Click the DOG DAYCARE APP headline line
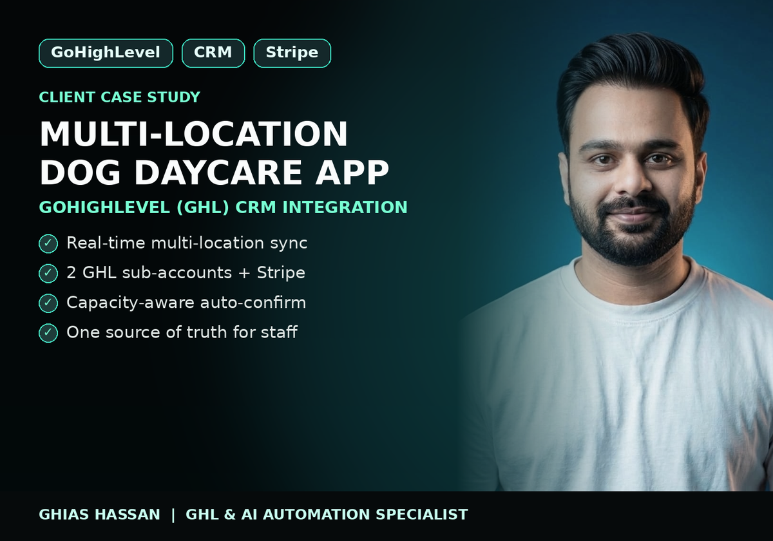The width and height of the screenshot is (773, 541). 215,172
